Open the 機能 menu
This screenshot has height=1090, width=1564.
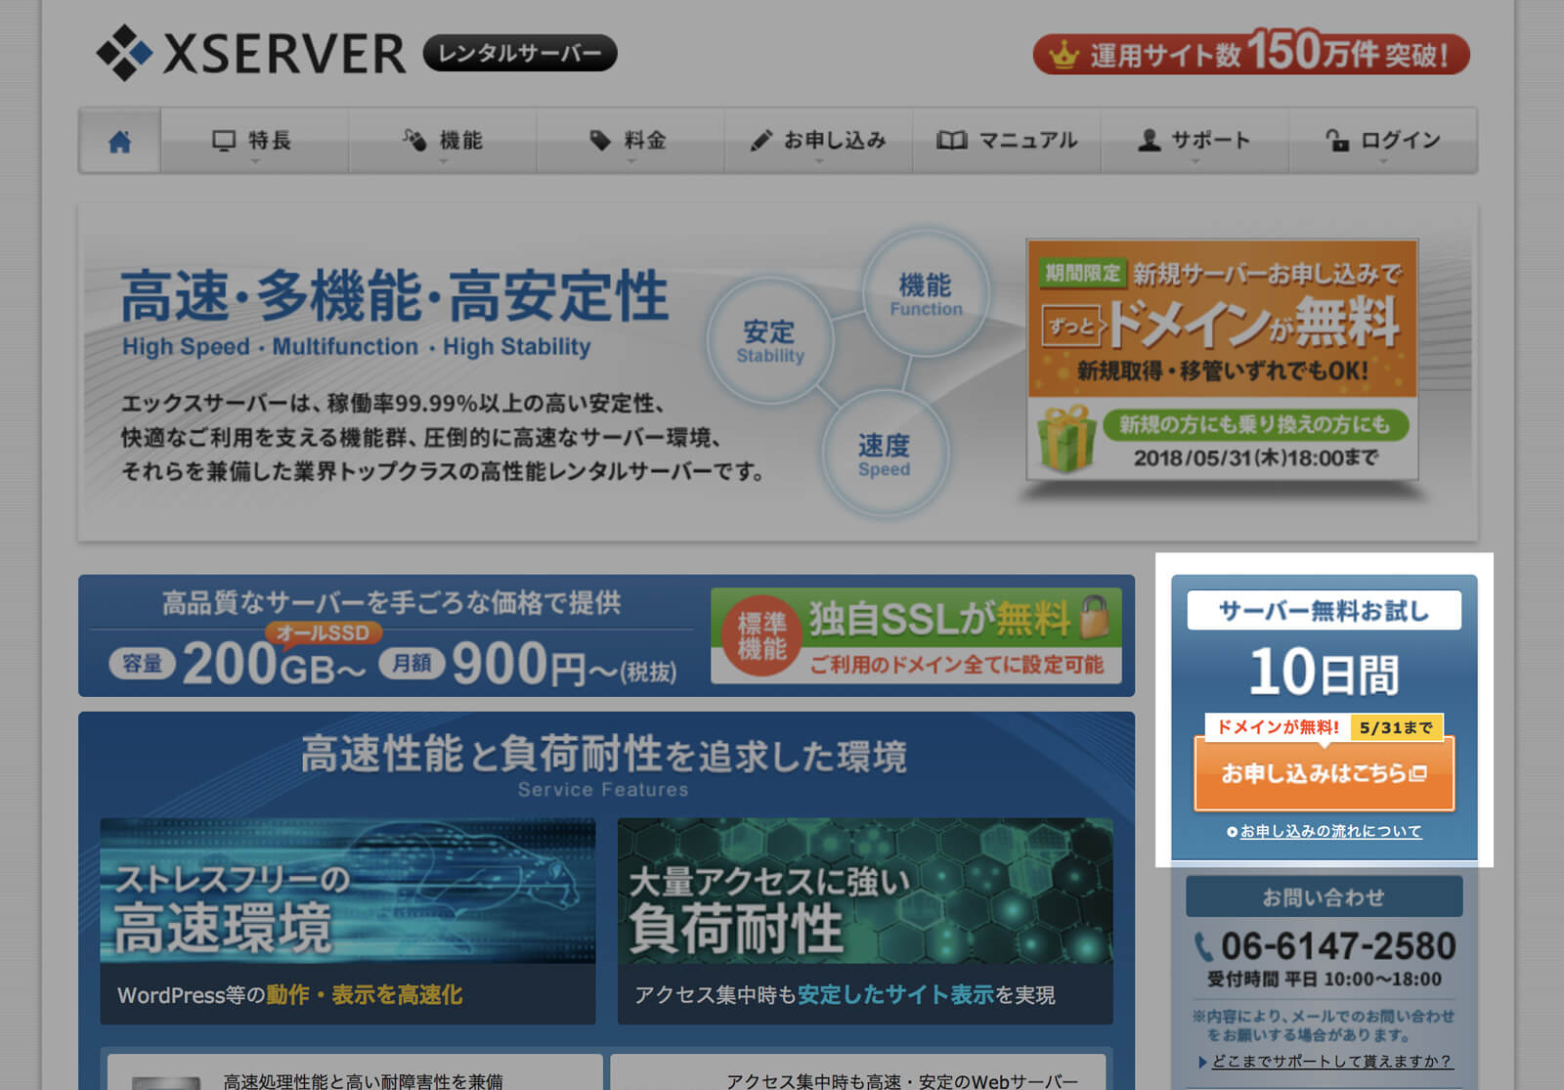click(x=443, y=141)
